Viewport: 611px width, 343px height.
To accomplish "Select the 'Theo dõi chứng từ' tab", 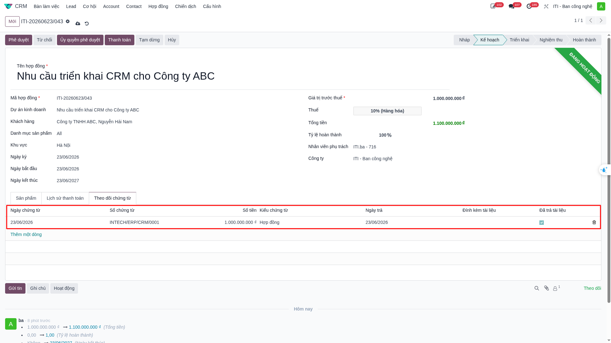I will (x=112, y=198).
